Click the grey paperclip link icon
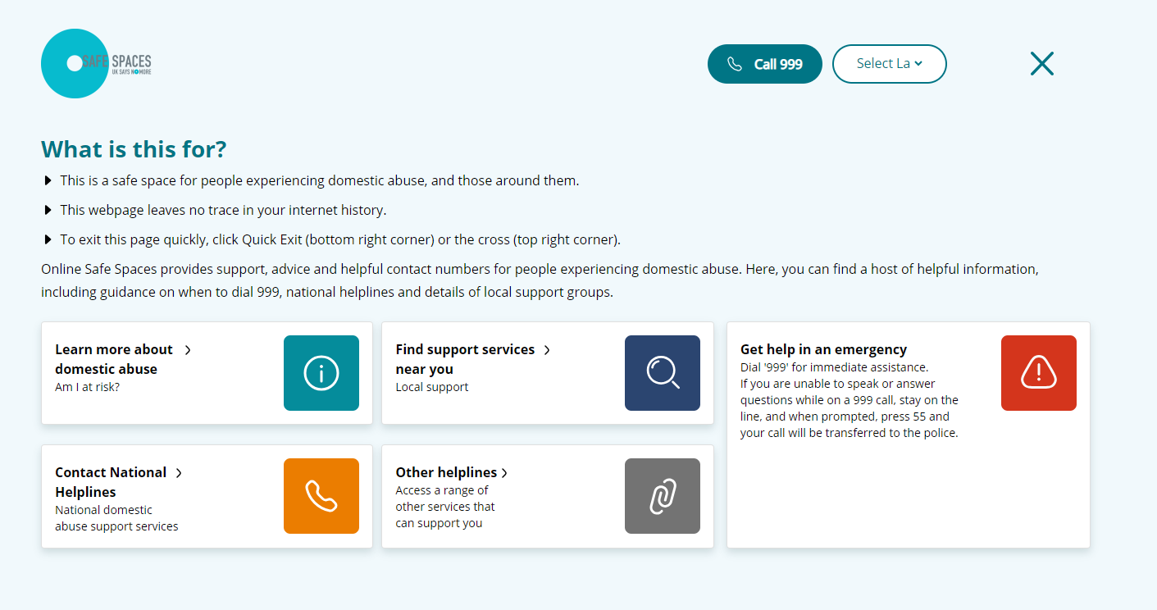The image size is (1157, 610). [663, 496]
